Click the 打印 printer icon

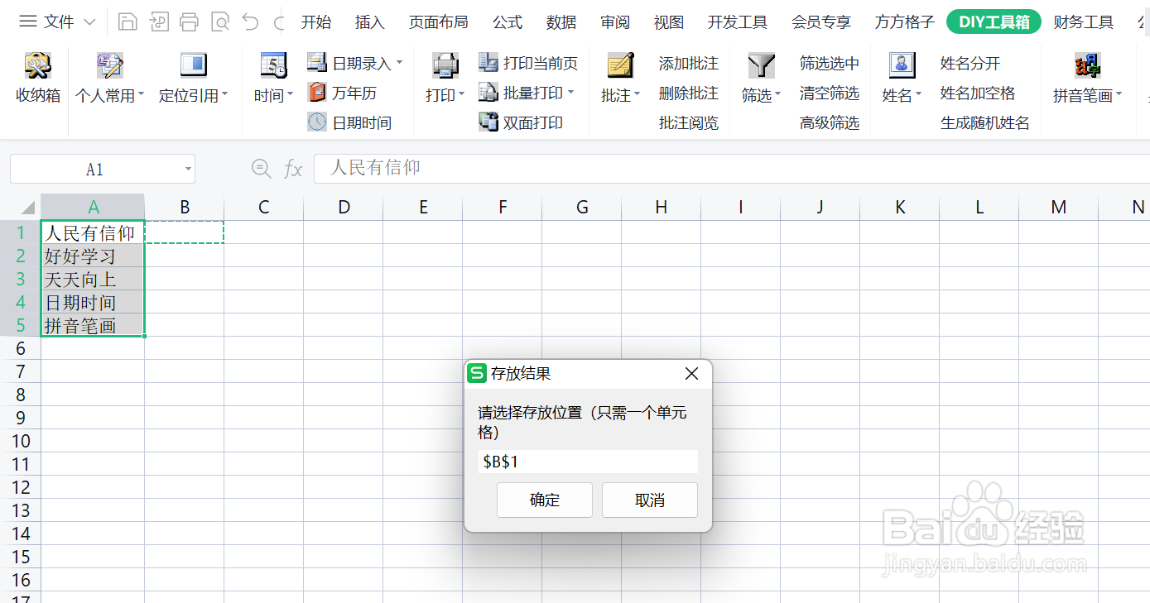coord(445,65)
